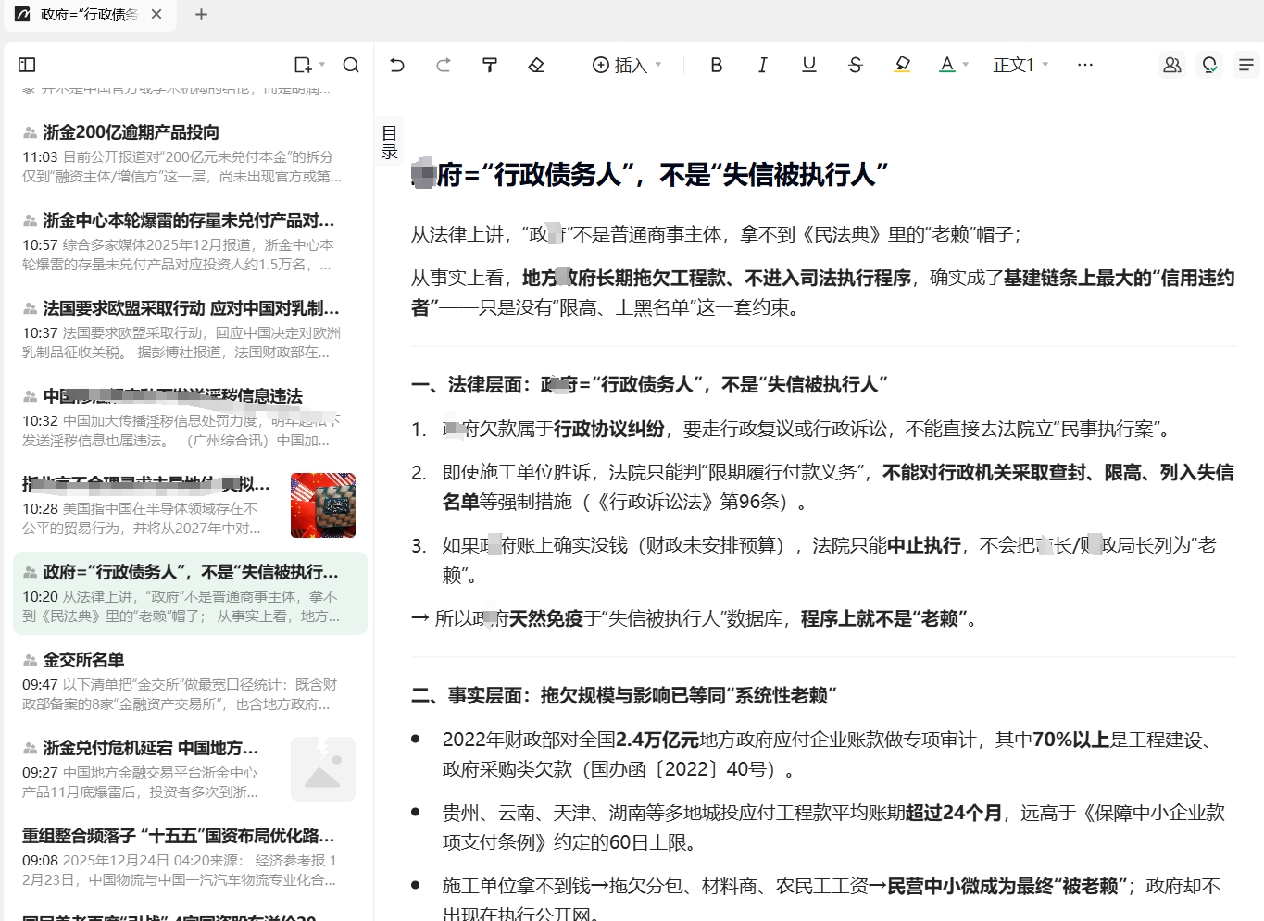Apply underline to text

point(808,65)
